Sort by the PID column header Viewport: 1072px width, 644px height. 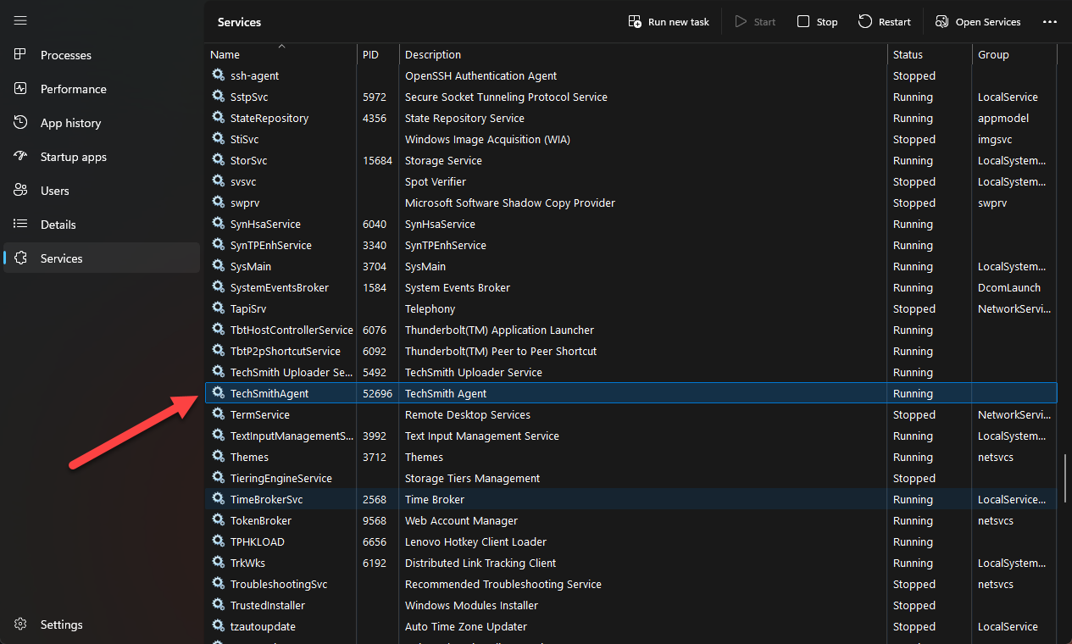[370, 54]
